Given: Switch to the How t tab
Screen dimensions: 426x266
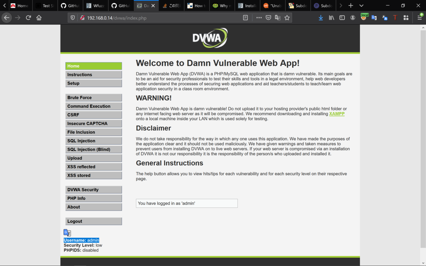Looking at the screenshot, I should coord(196,6).
